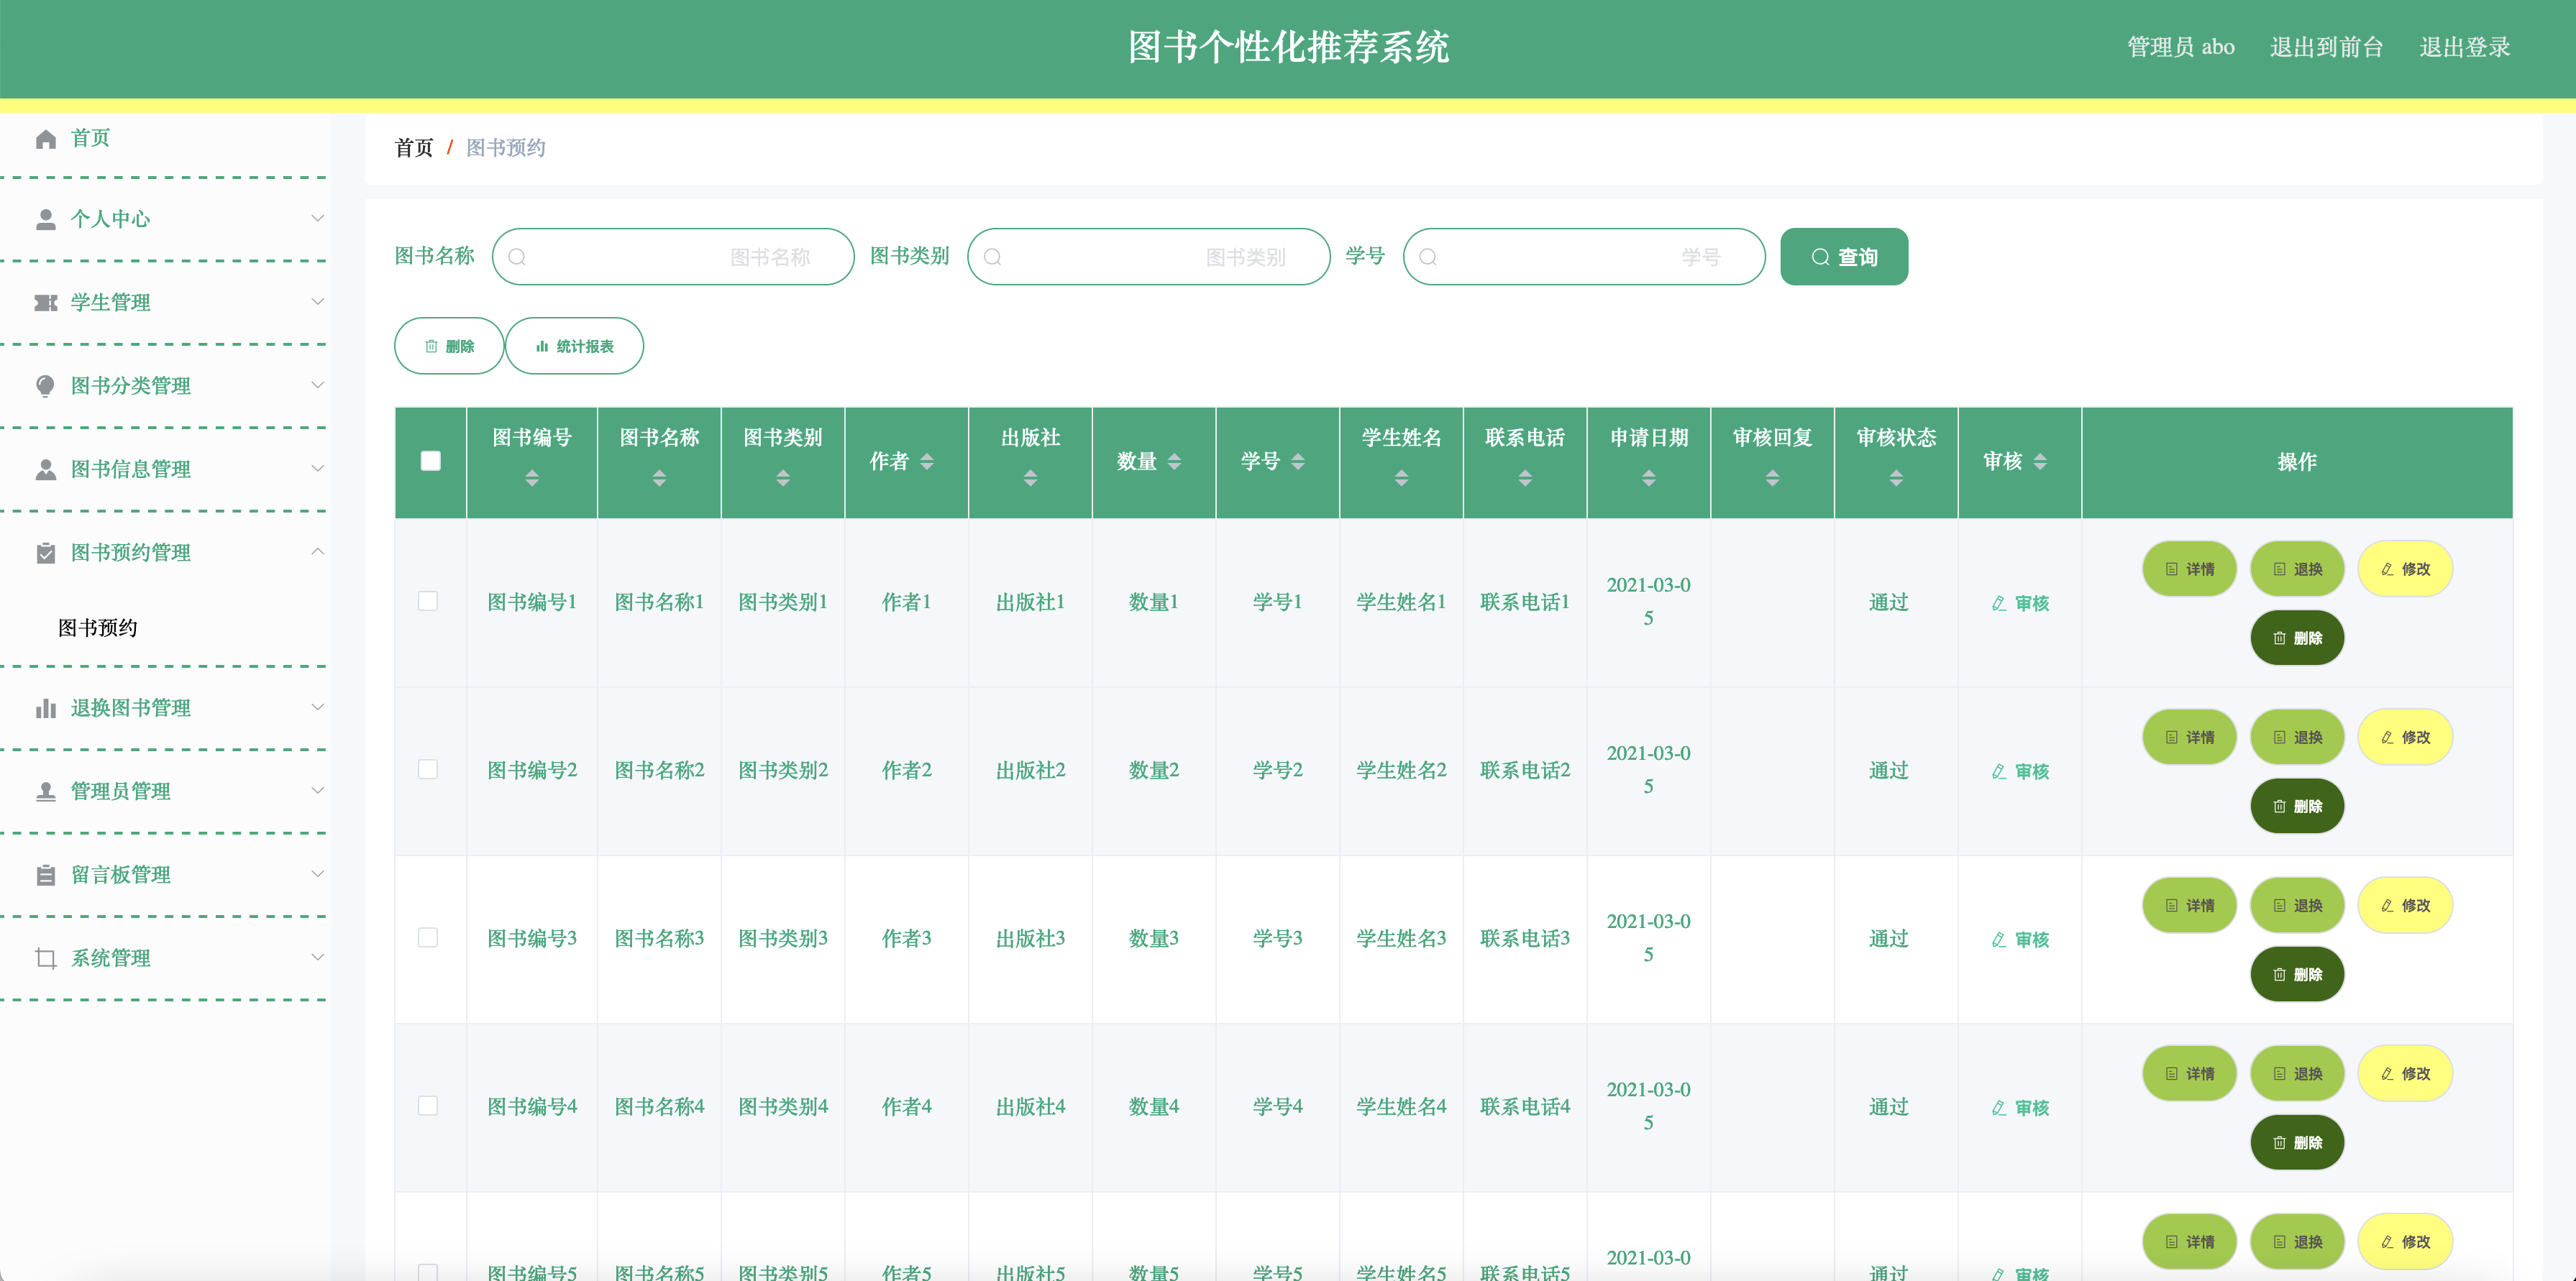Screen dimensions: 2576x1281
Task: Expand the 管理员管理 chevron
Action: tap(317, 791)
